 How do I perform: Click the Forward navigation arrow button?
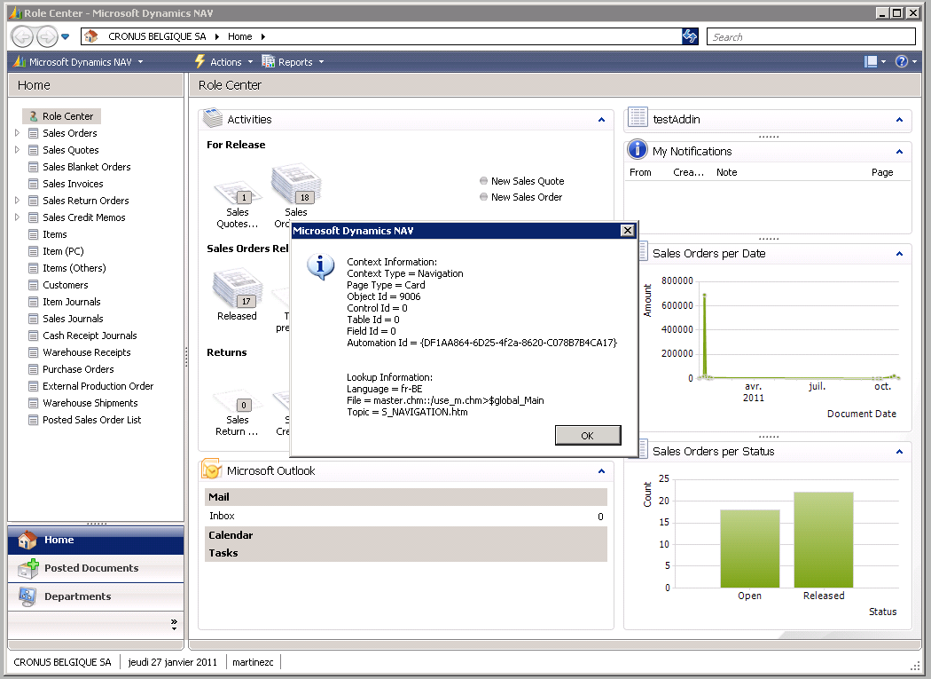[x=46, y=36]
